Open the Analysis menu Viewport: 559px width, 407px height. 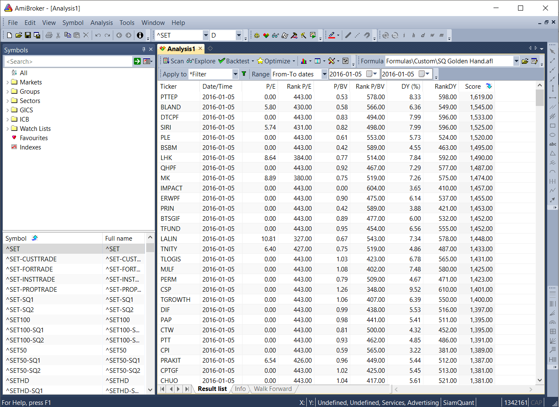tap(101, 23)
